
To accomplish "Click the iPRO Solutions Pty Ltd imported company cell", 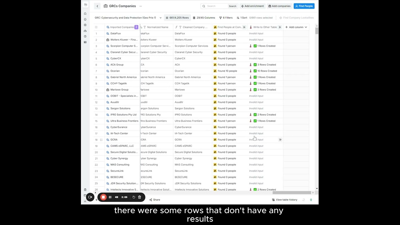I will point(122,115).
